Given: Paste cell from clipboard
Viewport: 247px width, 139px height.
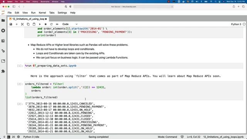Looking at the screenshot, I should coord(34,24).
